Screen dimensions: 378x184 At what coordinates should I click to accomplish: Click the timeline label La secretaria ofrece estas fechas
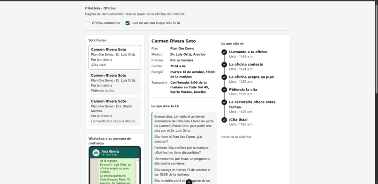tap(252, 104)
